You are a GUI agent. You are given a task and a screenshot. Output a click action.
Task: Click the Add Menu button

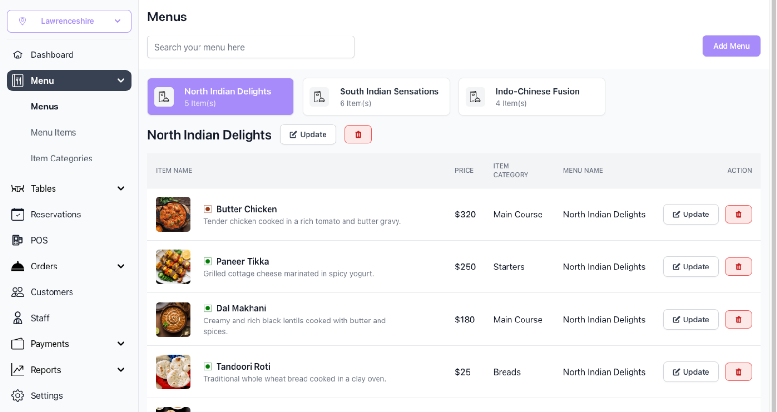pos(731,46)
